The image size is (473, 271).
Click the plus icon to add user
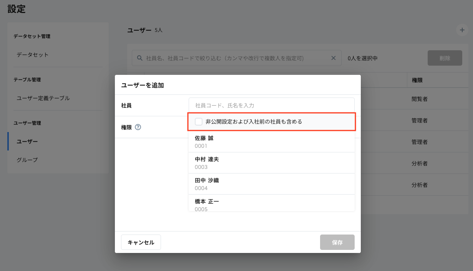(461, 30)
